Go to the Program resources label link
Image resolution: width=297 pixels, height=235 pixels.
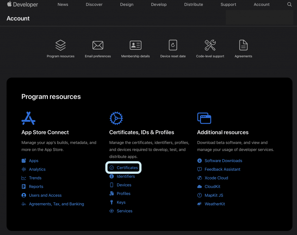coord(61,56)
